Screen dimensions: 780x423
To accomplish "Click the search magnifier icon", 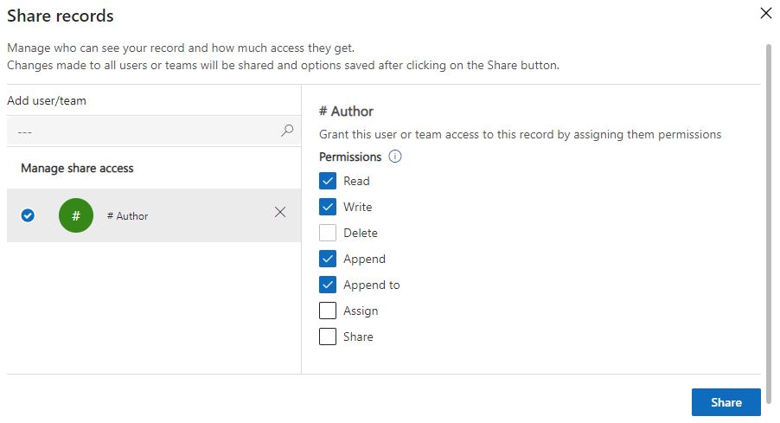I will point(287,131).
